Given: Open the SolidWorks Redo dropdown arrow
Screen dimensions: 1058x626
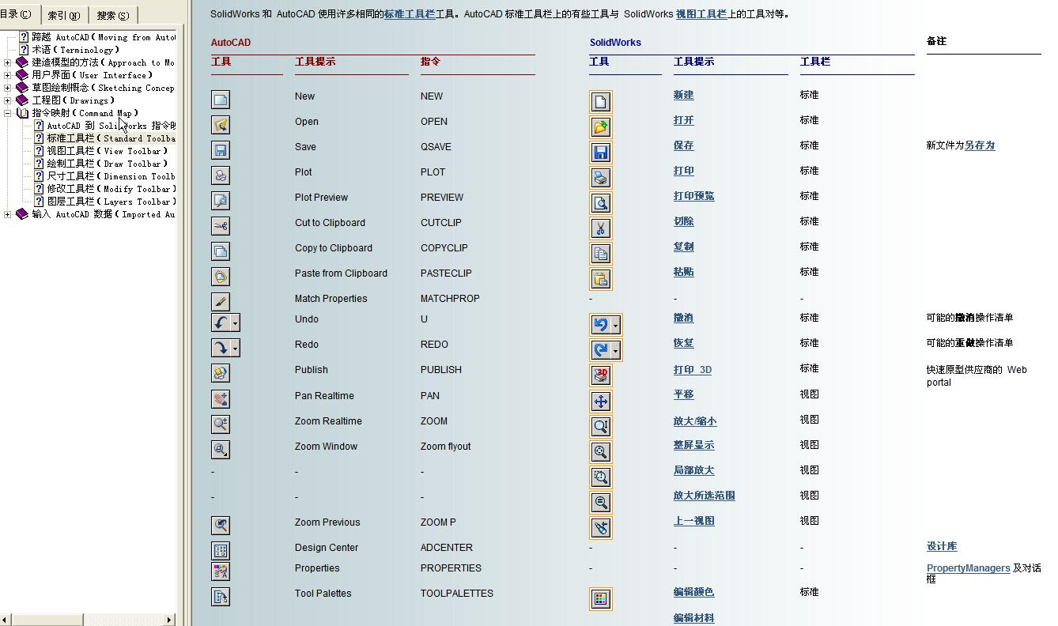Looking at the screenshot, I should (x=616, y=350).
